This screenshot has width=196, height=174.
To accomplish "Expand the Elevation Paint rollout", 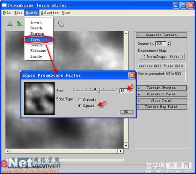I will tap(162, 94).
